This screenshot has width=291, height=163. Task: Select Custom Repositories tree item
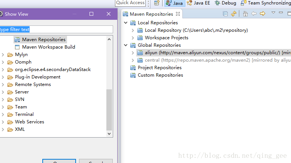(160, 75)
